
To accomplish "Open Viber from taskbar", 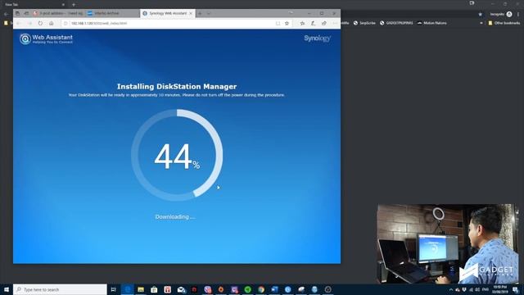I will pos(207,289).
